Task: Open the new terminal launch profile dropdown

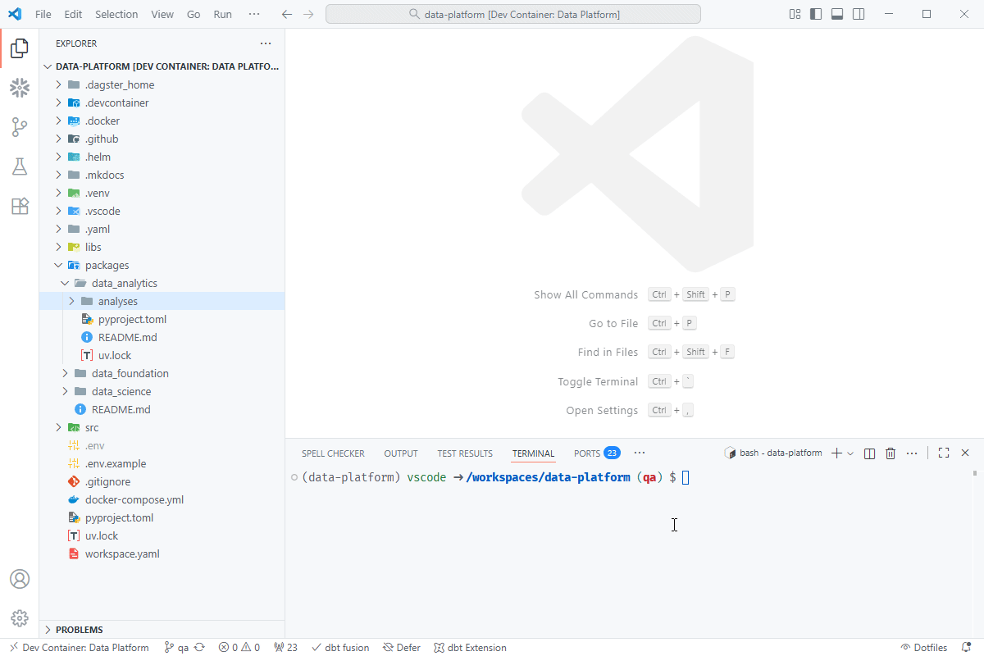Action: (850, 453)
